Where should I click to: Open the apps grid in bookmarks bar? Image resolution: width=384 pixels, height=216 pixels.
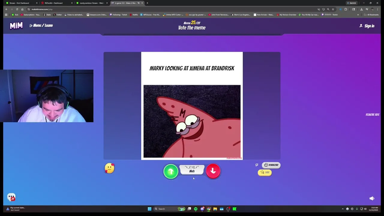click(6, 15)
